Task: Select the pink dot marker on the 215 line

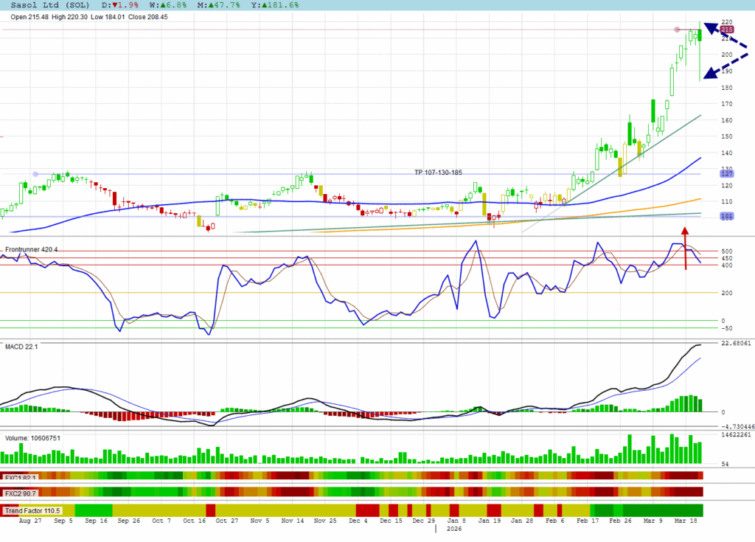Action: [x=677, y=29]
